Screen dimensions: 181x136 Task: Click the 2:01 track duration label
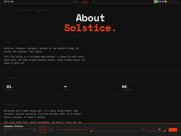coord(142,129)
